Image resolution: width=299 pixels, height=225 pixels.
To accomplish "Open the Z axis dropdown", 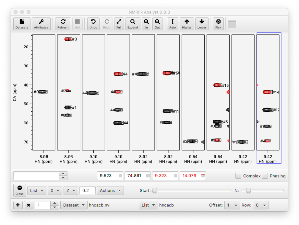I will (71, 191).
